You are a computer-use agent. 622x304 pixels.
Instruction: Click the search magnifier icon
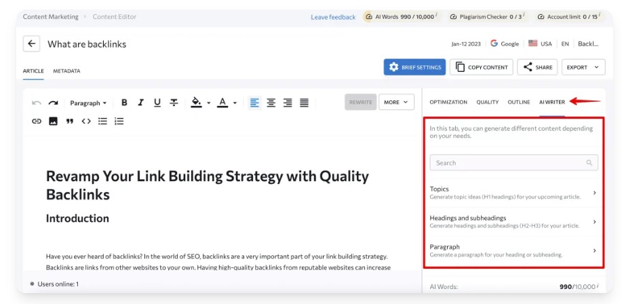[589, 163]
